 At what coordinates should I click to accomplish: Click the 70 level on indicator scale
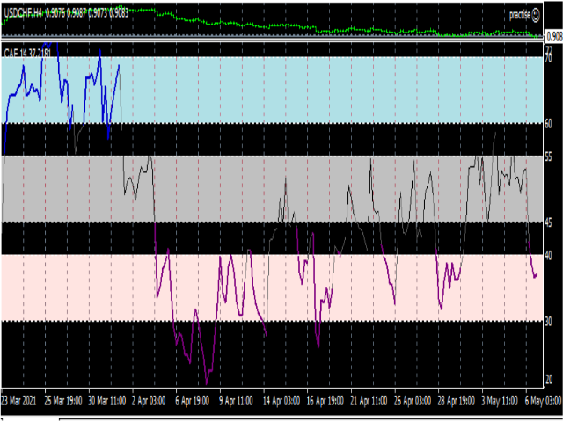tap(548, 58)
